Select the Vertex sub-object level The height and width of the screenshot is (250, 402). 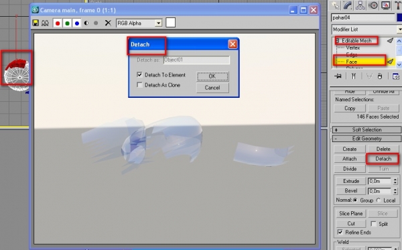[x=353, y=48]
